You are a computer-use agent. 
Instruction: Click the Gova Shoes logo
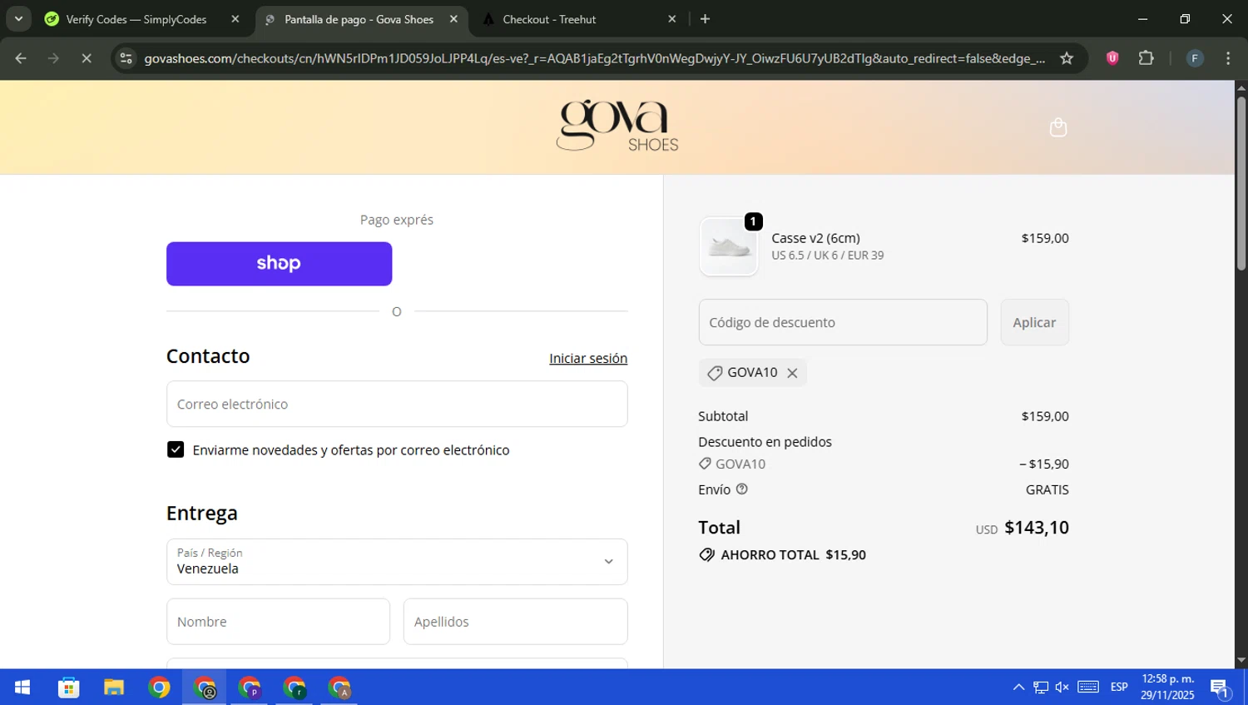coord(617,126)
